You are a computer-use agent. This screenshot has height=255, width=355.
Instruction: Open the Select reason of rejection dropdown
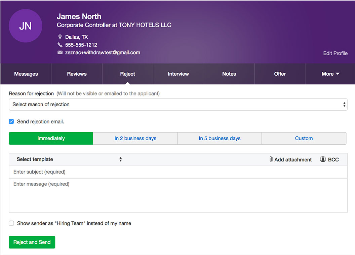pos(178,105)
